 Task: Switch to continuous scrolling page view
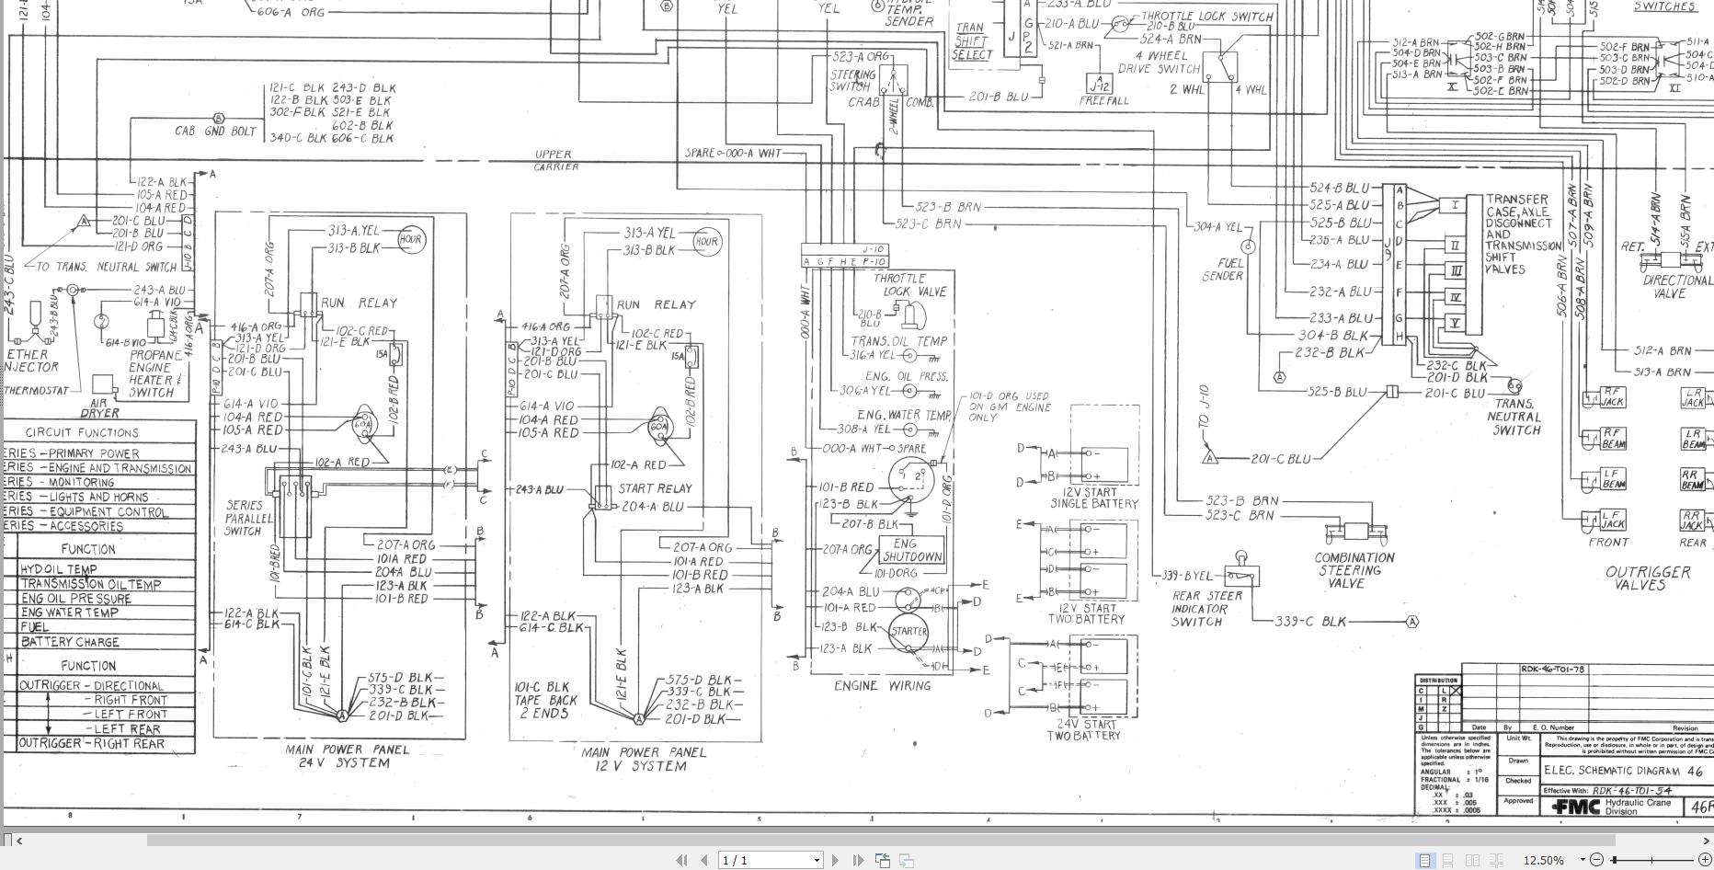pyautogui.click(x=1446, y=859)
